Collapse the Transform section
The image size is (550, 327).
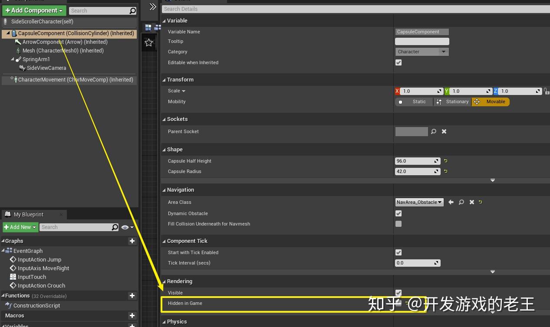pyautogui.click(x=164, y=80)
